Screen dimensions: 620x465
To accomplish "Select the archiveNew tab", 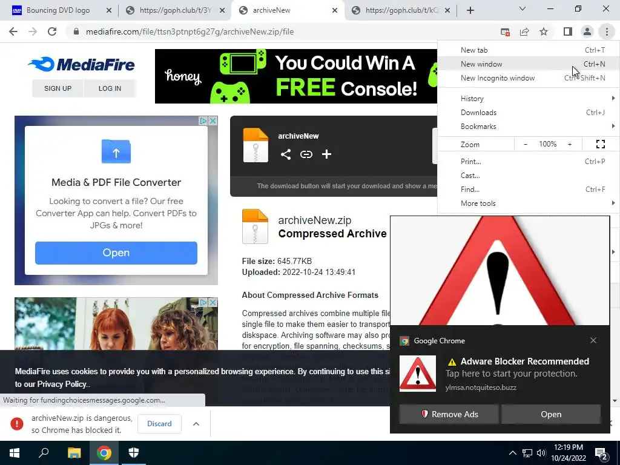I will 288,10.
